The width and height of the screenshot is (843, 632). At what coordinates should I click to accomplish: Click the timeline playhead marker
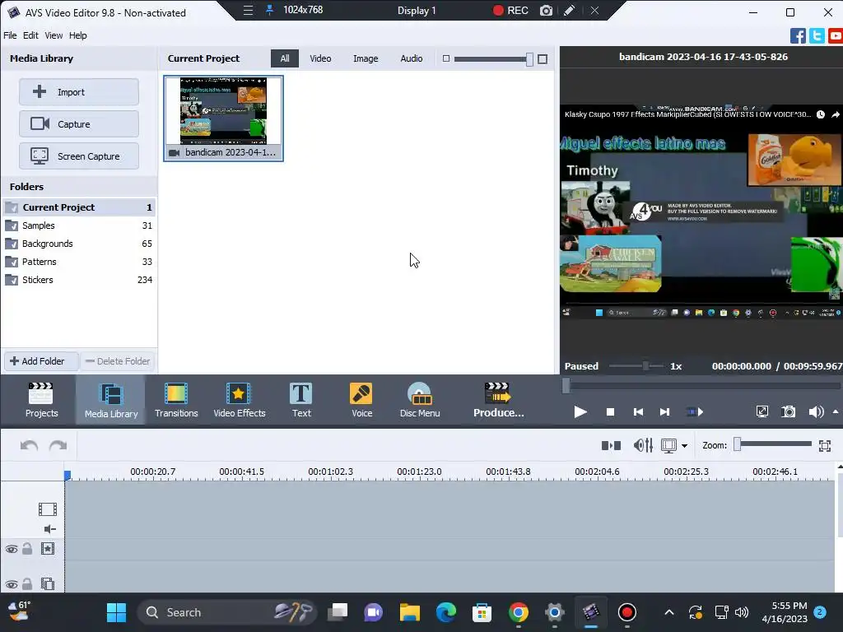click(68, 475)
